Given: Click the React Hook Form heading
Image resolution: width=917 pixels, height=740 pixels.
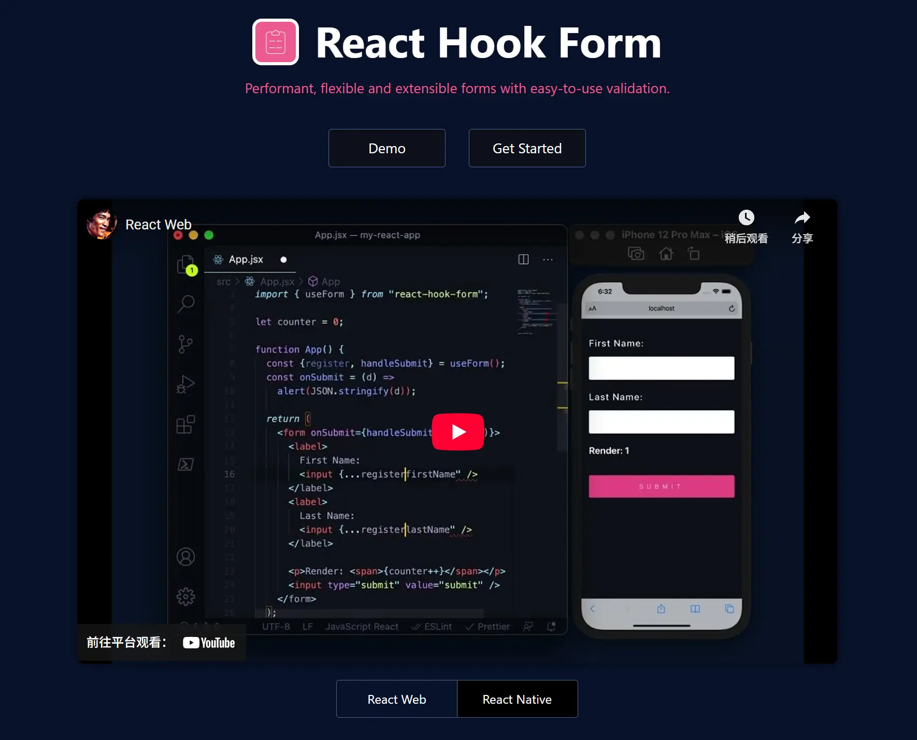Looking at the screenshot, I should [489, 43].
